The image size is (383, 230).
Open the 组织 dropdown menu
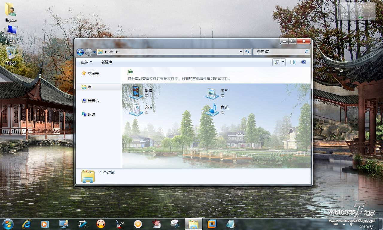click(x=86, y=62)
